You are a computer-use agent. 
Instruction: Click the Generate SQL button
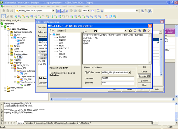click(144, 76)
